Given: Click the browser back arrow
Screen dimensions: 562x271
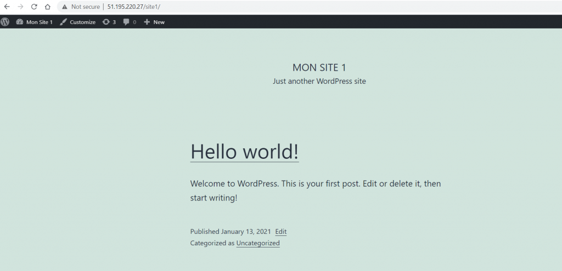Looking at the screenshot, I should tap(7, 7).
